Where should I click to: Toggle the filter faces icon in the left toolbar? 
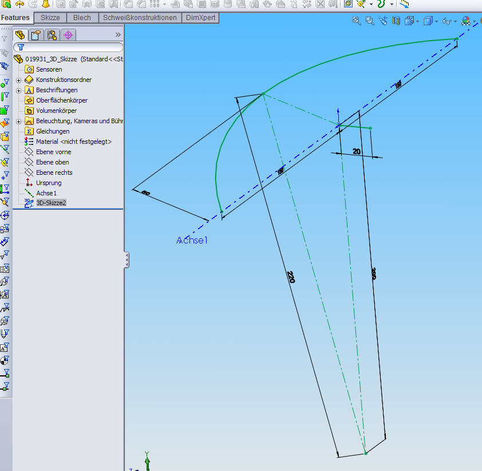[x=5, y=109]
